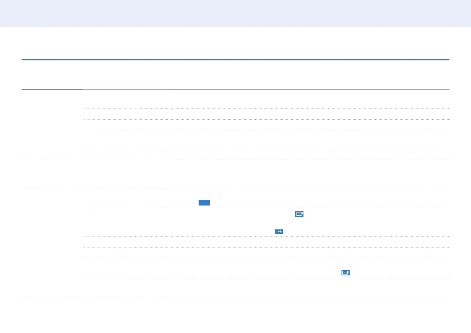Click the blank space left of the lowest Enter icon
Viewport: 471px width, 333px height.
click(212, 273)
